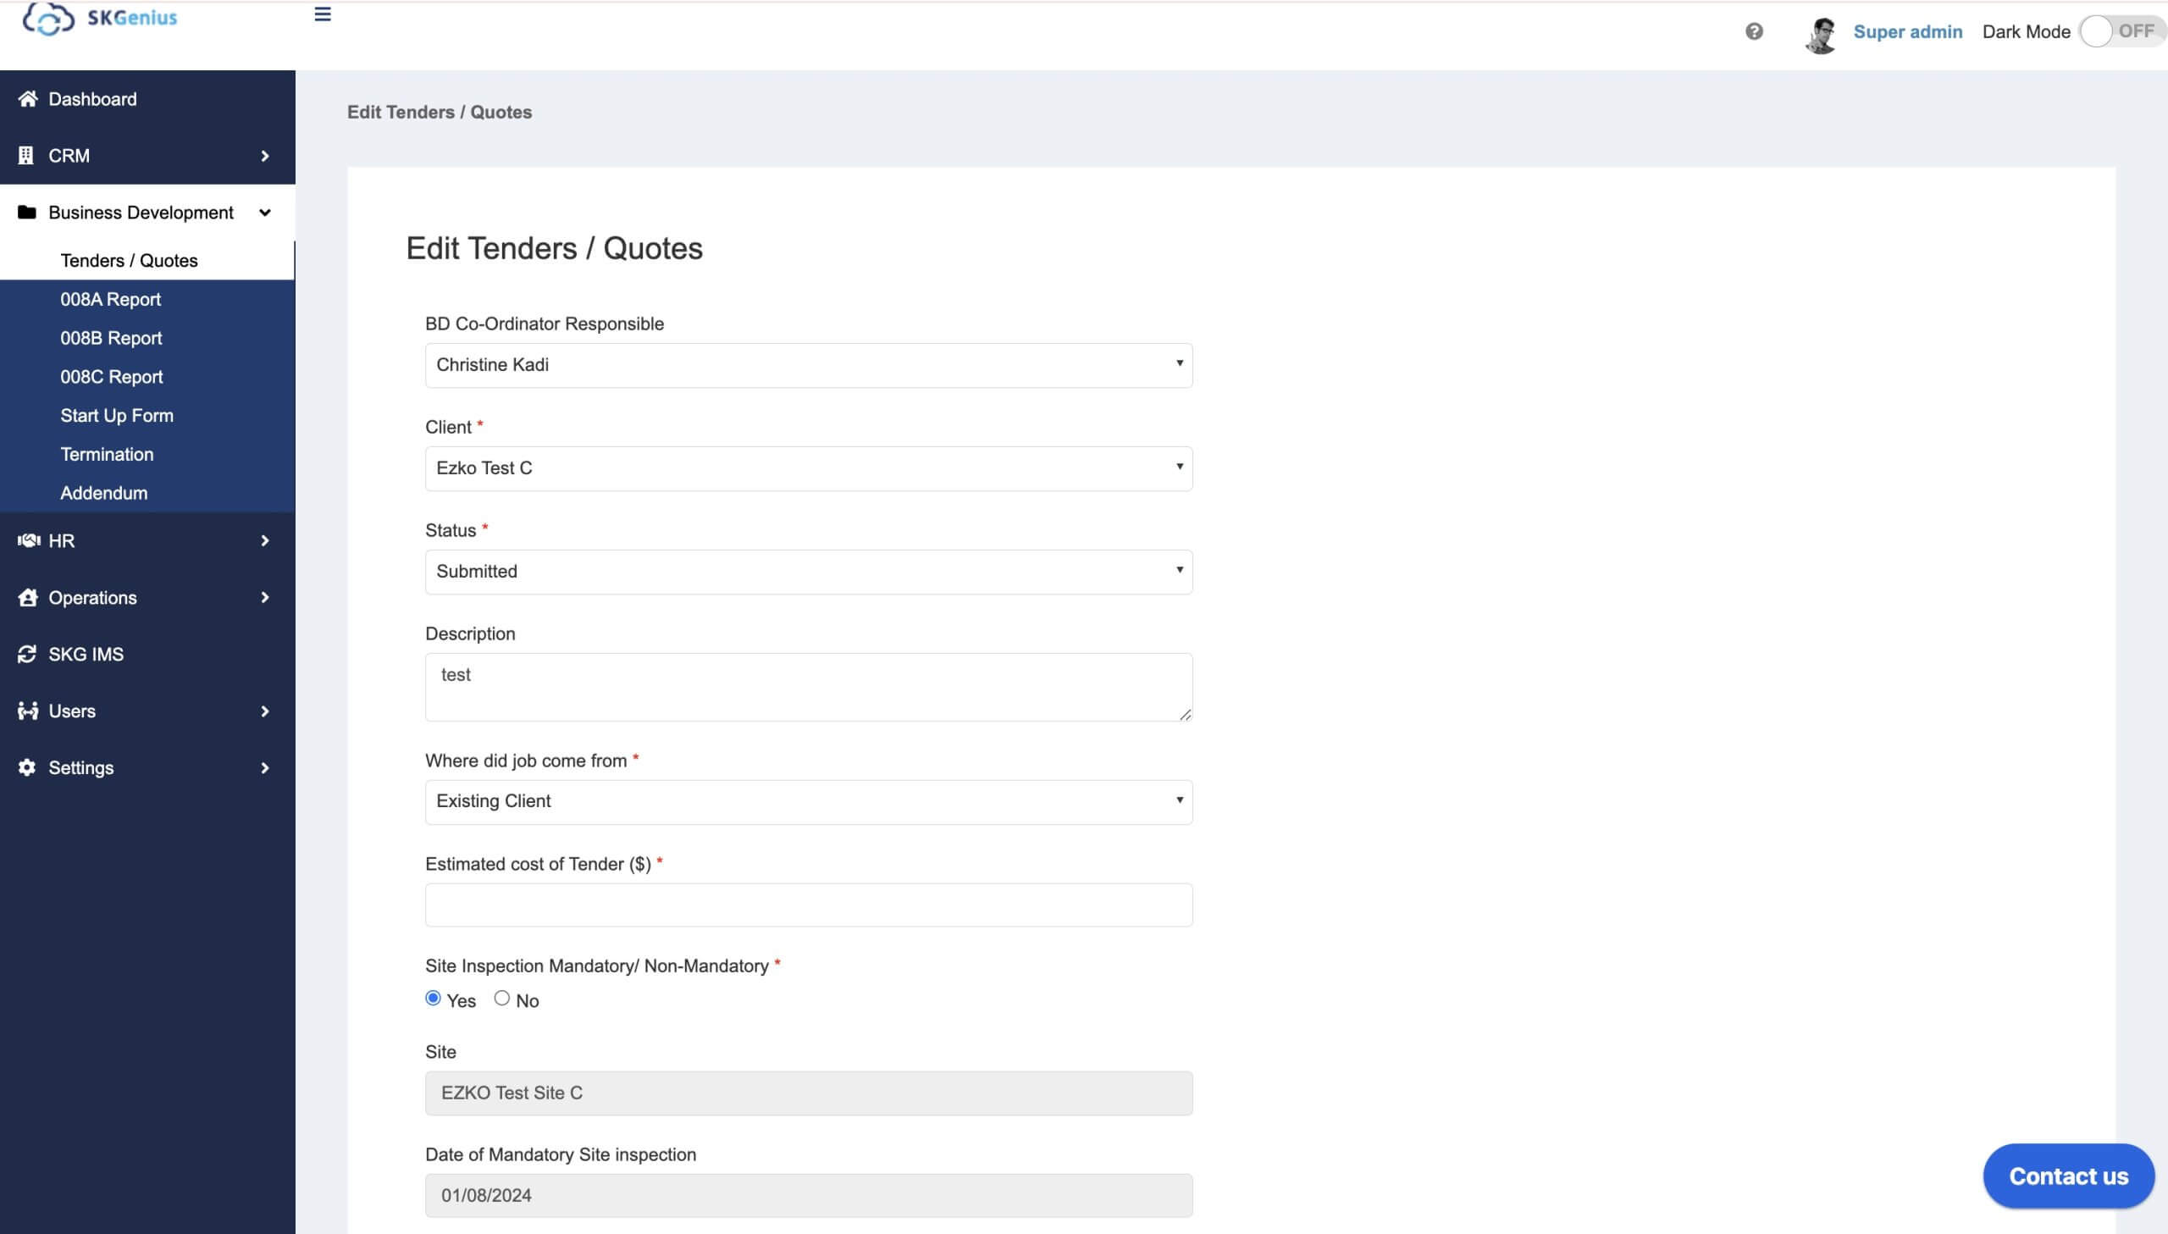Open Business Development section expander
The image size is (2168, 1234).
(263, 212)
